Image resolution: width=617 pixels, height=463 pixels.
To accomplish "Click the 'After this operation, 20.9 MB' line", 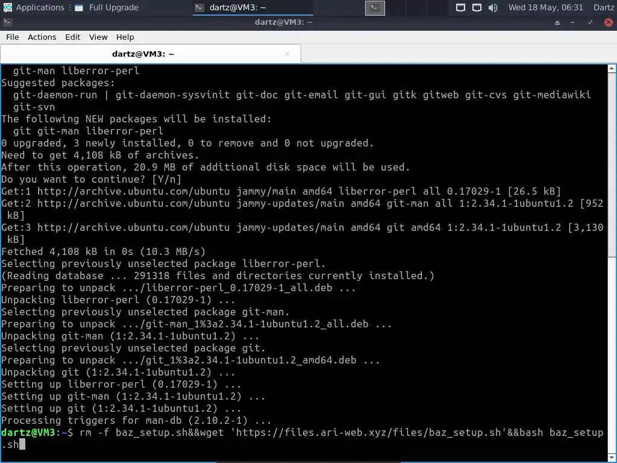I will (205, 167).
